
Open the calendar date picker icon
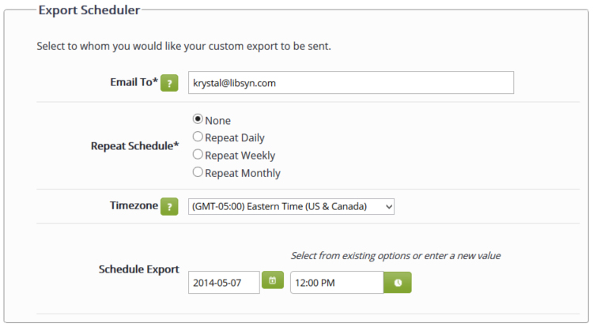pyautogui.click(x=272, y=280)
